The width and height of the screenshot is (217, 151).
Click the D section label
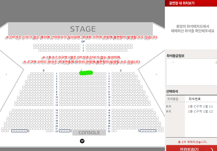pos(121,70)
